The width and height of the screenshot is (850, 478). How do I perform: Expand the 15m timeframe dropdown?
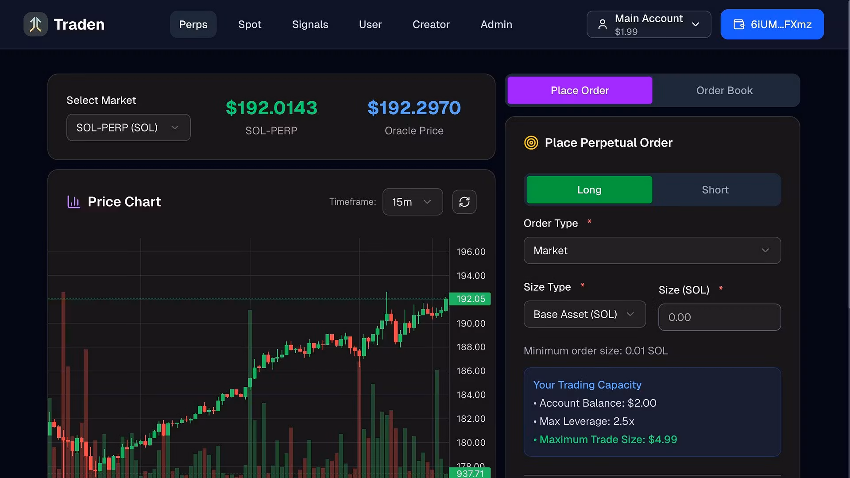pos(412,202)
